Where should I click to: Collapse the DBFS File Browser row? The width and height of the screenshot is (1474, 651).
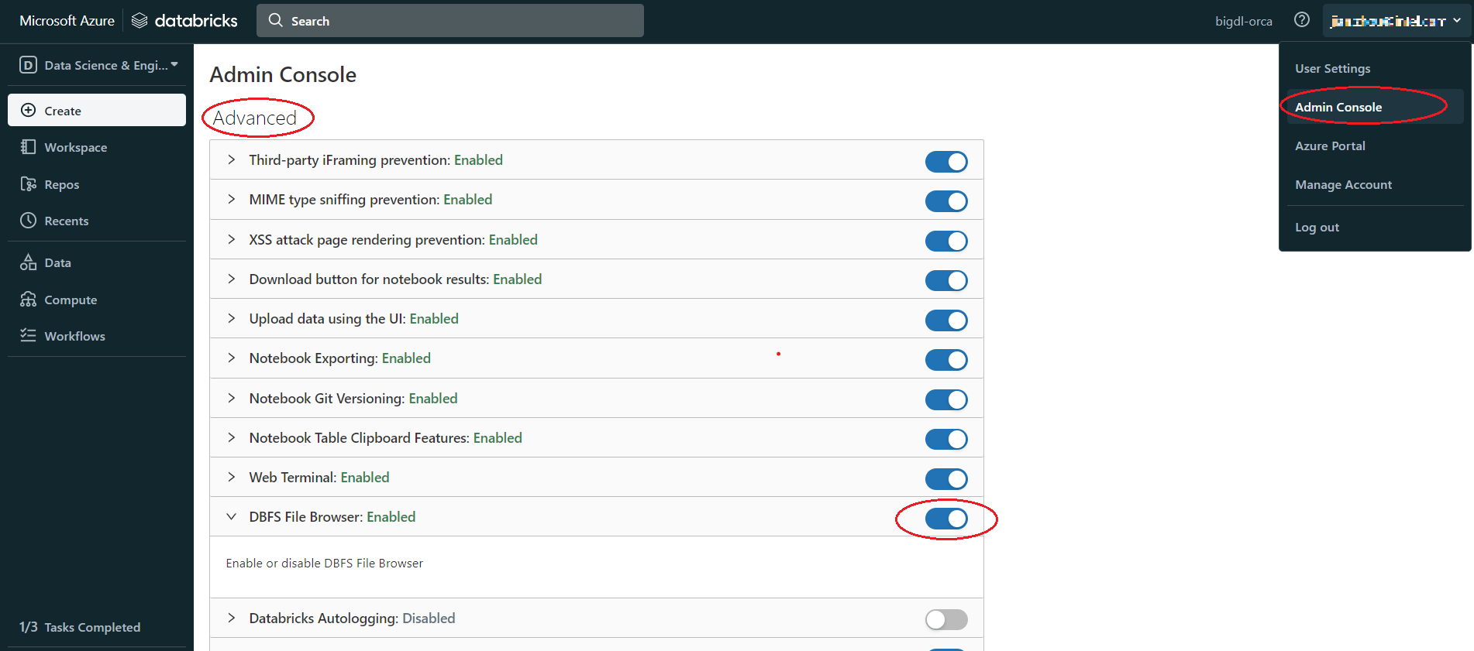231,517
